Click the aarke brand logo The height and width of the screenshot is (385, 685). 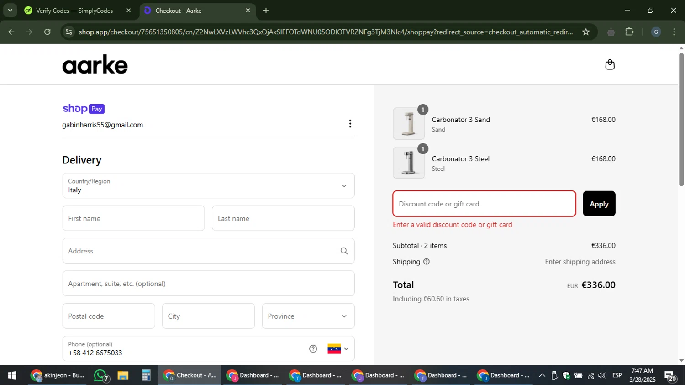pos(95,64)
